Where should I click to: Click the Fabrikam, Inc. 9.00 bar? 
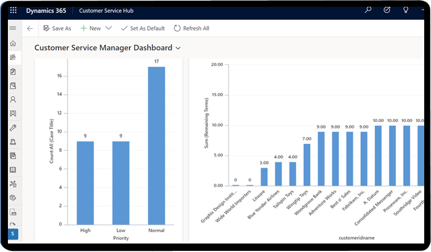point(364,159)
